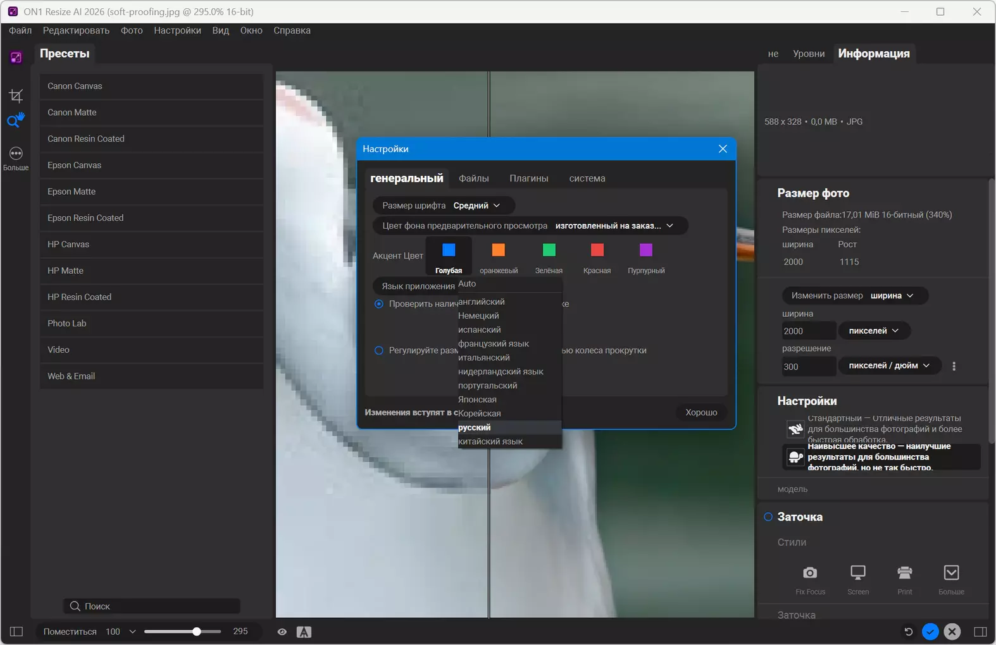This screenshot has height=645, width=996.
Task: Enable the Заточка sharpening toggle
Action: click(x=768, y=517)
